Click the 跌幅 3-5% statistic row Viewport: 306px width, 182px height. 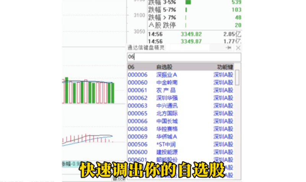195,2
